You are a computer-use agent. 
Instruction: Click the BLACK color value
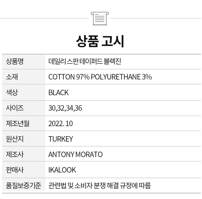point(59,93)
